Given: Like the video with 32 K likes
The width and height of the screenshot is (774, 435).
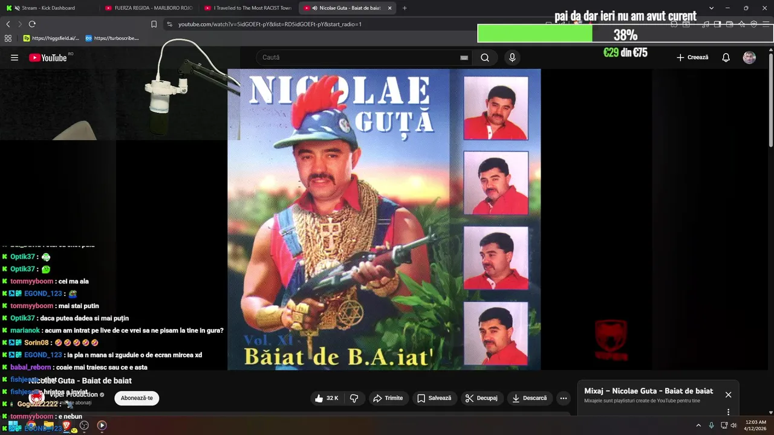Looking at the screenshot, I should [327, 398].
